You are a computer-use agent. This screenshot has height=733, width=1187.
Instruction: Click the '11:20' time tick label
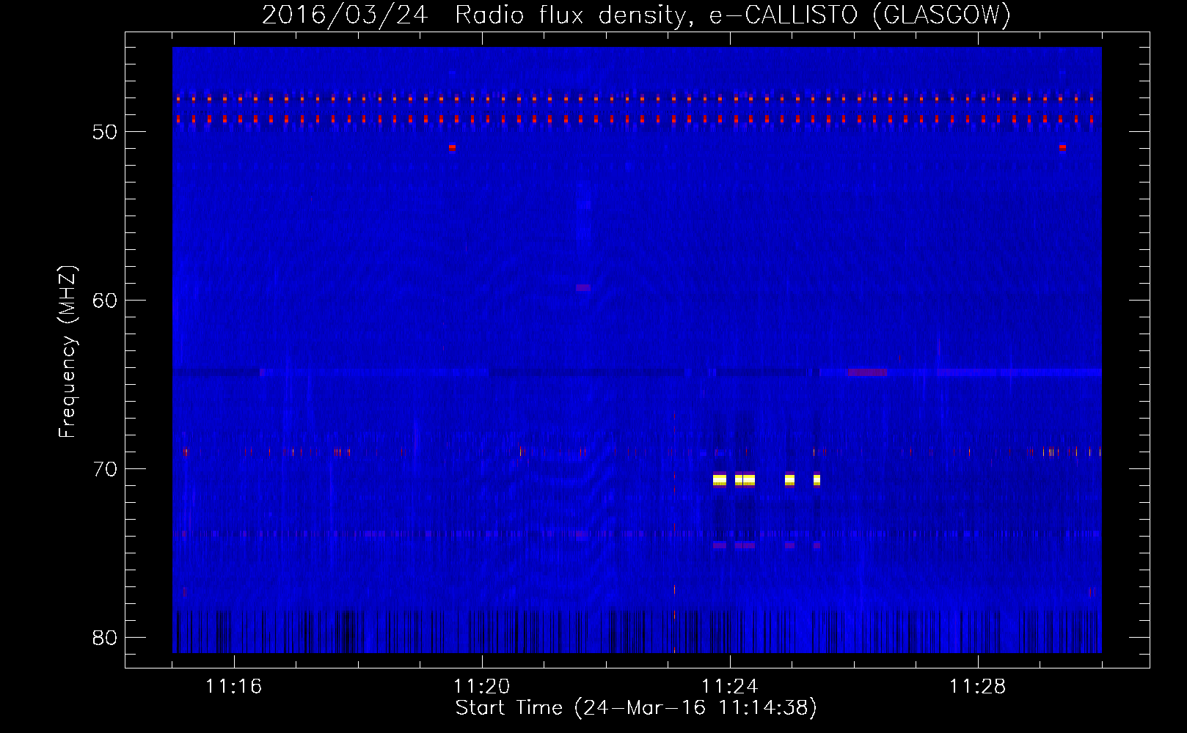click(x=481, y=686)
